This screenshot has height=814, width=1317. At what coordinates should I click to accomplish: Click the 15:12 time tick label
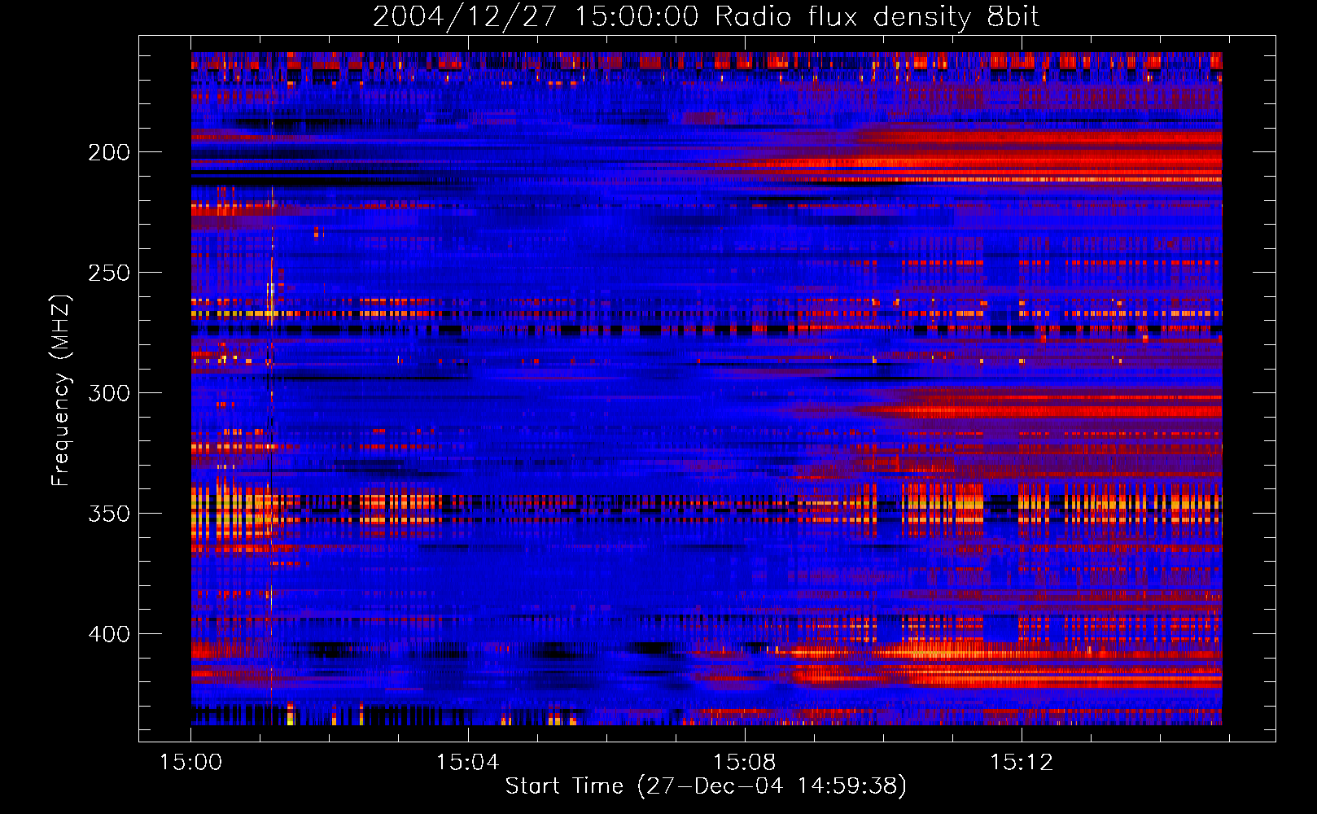click(x=1021, y=763)
